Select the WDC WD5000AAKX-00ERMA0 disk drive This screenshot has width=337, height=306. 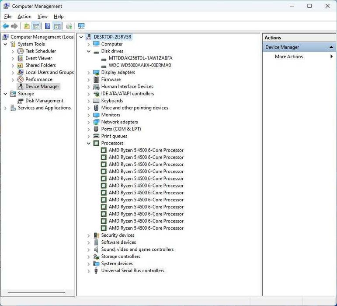click(140, 65)
